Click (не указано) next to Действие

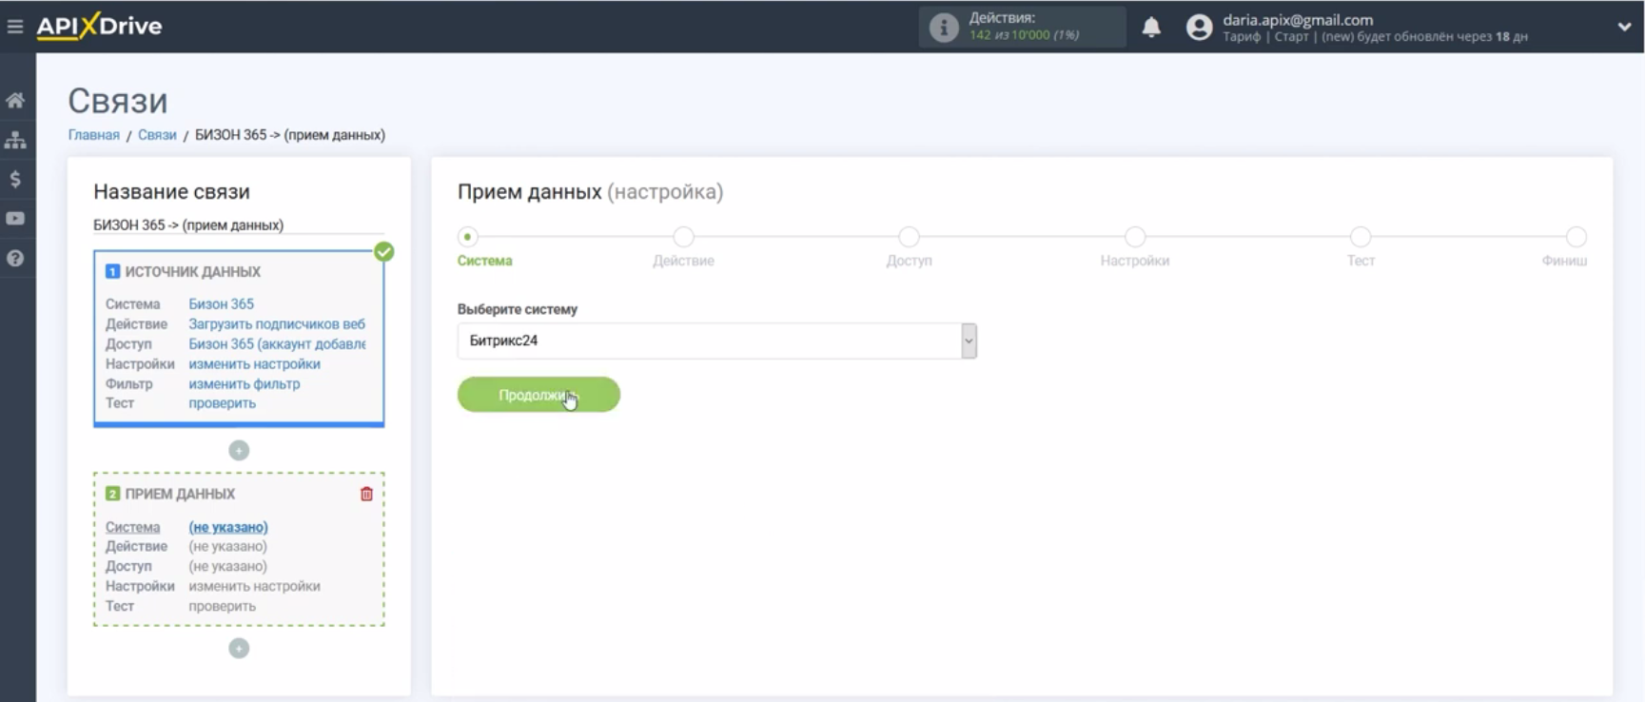[227, 546]
